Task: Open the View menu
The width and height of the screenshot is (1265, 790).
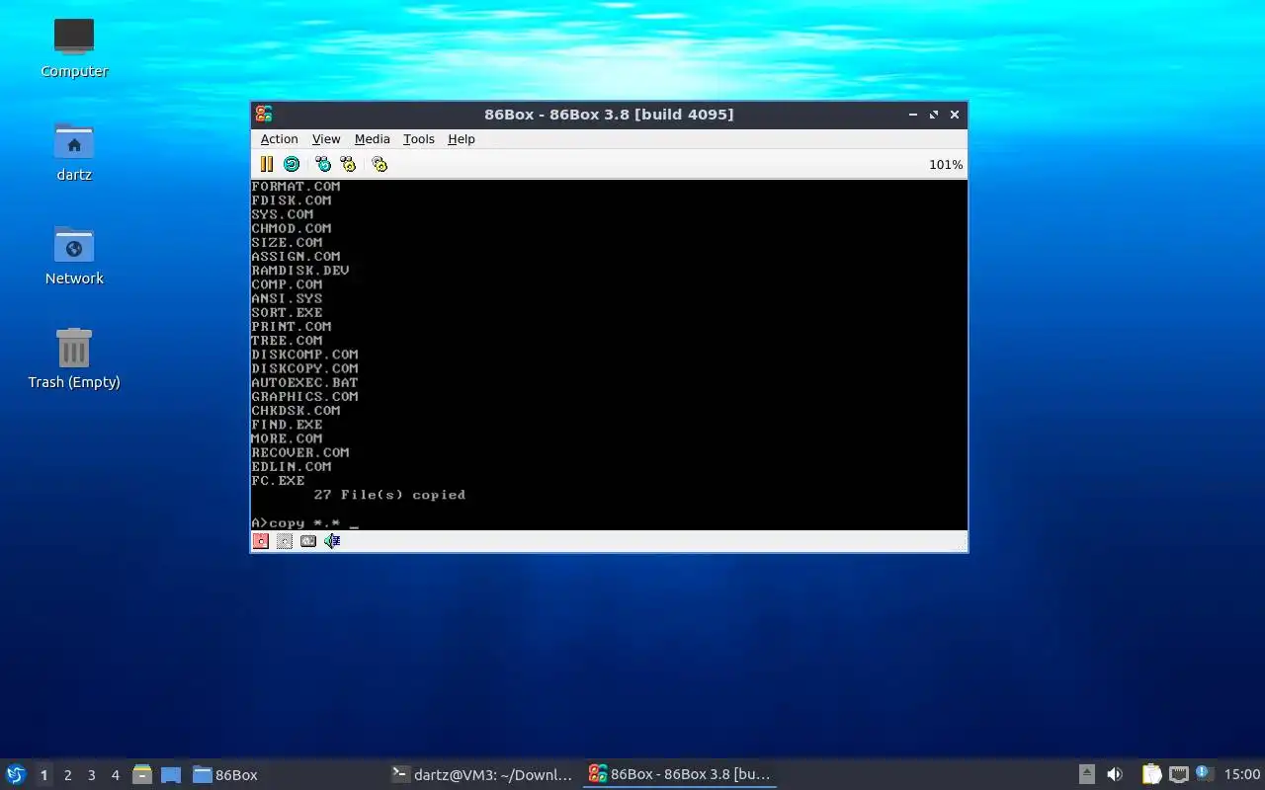Action: coord(326,139)
